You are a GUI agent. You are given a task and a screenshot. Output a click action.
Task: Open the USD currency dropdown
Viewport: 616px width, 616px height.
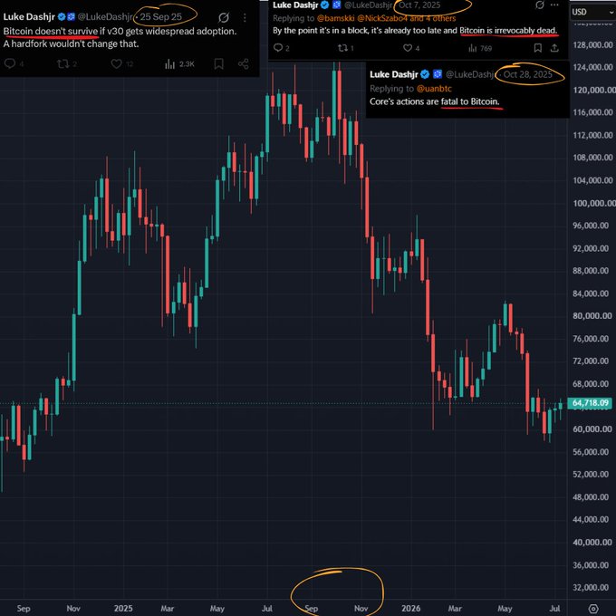tap(592, 12)
